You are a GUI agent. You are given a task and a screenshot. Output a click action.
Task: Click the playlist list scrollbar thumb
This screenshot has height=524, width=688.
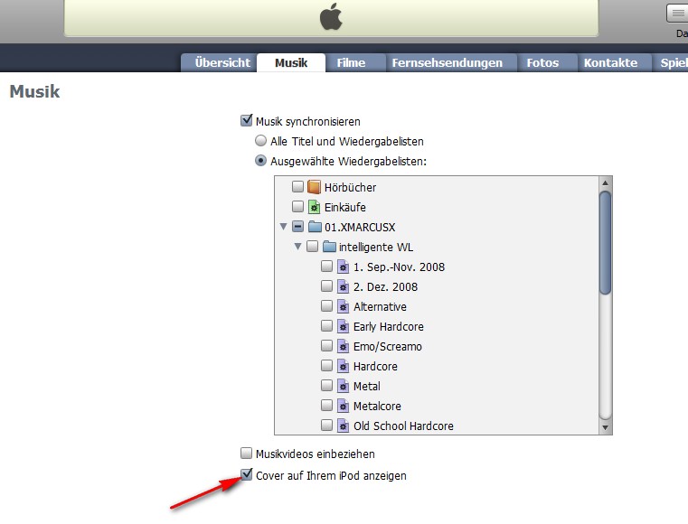point(606,242)
